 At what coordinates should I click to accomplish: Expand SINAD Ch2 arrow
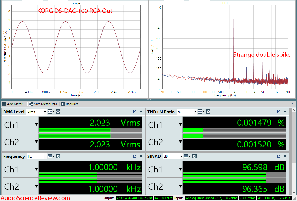(x=180, y=186)
